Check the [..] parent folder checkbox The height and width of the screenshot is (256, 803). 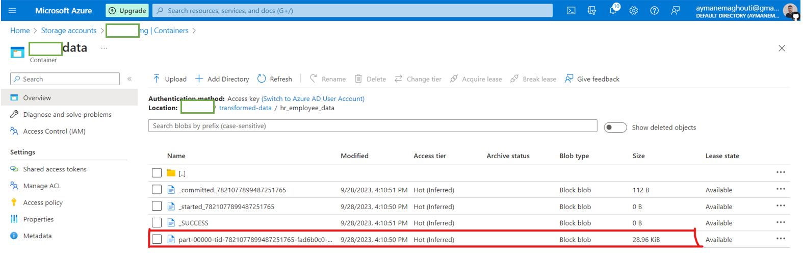157,173
